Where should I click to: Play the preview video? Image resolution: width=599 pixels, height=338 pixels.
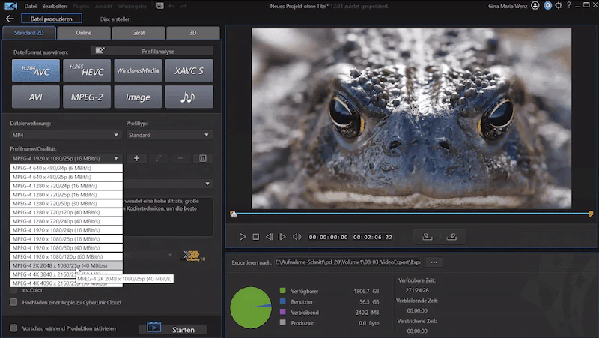tap(242, 237)
